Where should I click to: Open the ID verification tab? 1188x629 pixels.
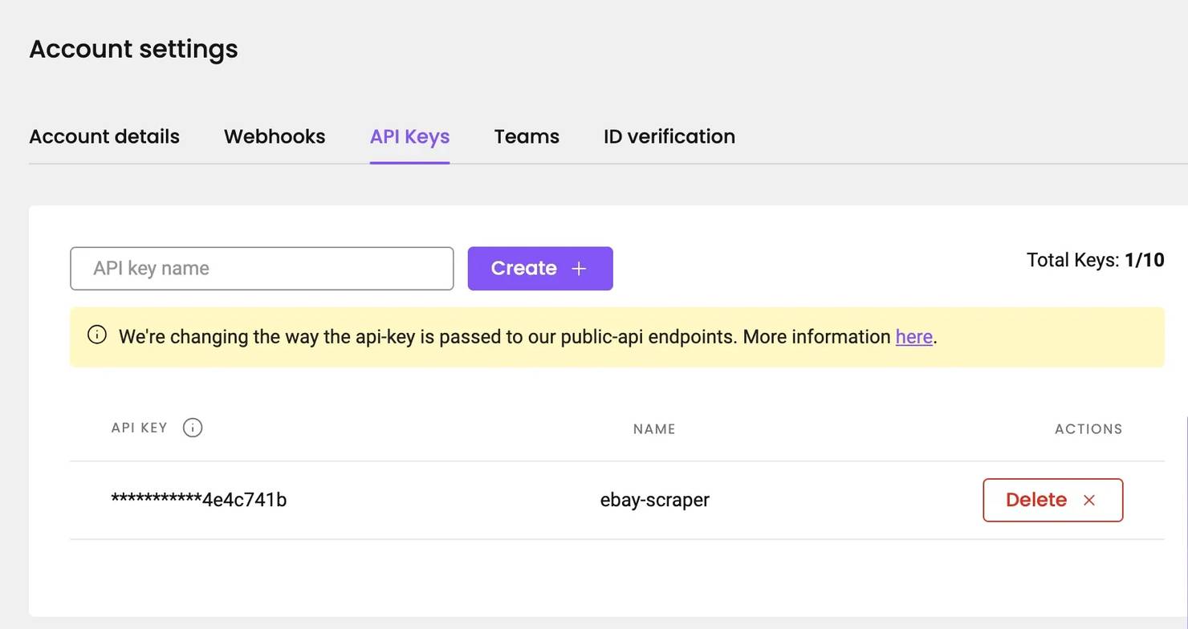pyautogui.click(x=669, y=136)
